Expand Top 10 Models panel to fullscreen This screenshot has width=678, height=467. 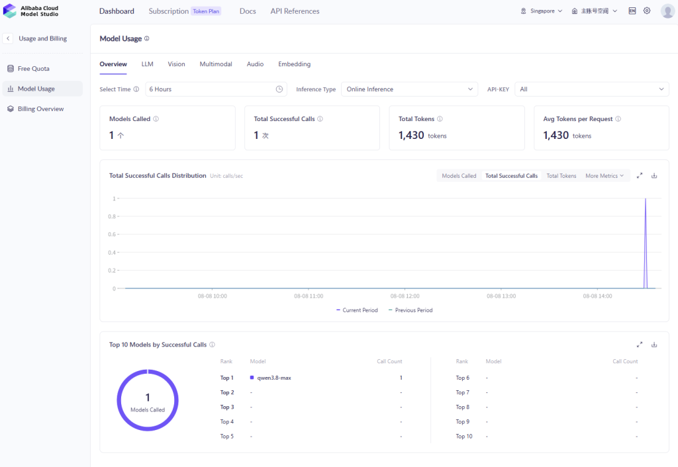[x=640, y=345]
